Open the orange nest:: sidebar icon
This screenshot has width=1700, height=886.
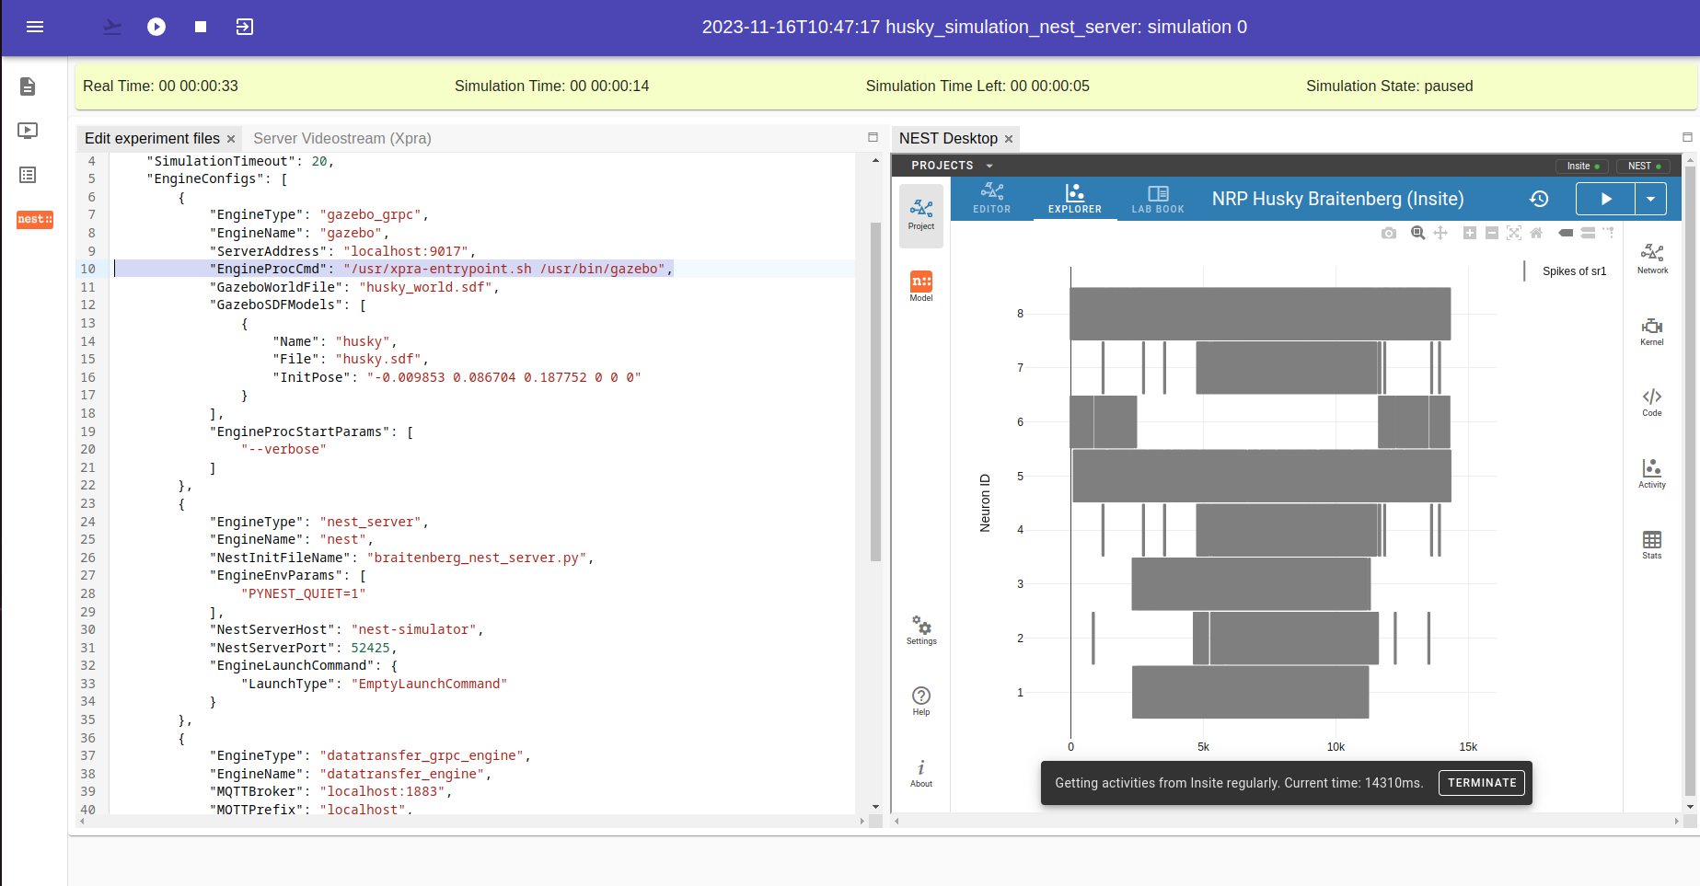point(35,219)
